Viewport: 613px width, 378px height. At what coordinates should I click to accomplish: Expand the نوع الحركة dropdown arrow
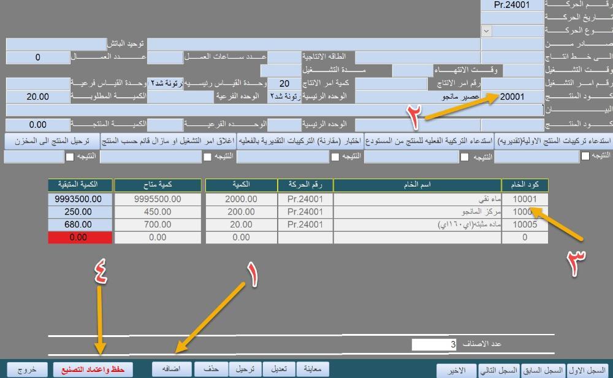click(x=486, y=31)
